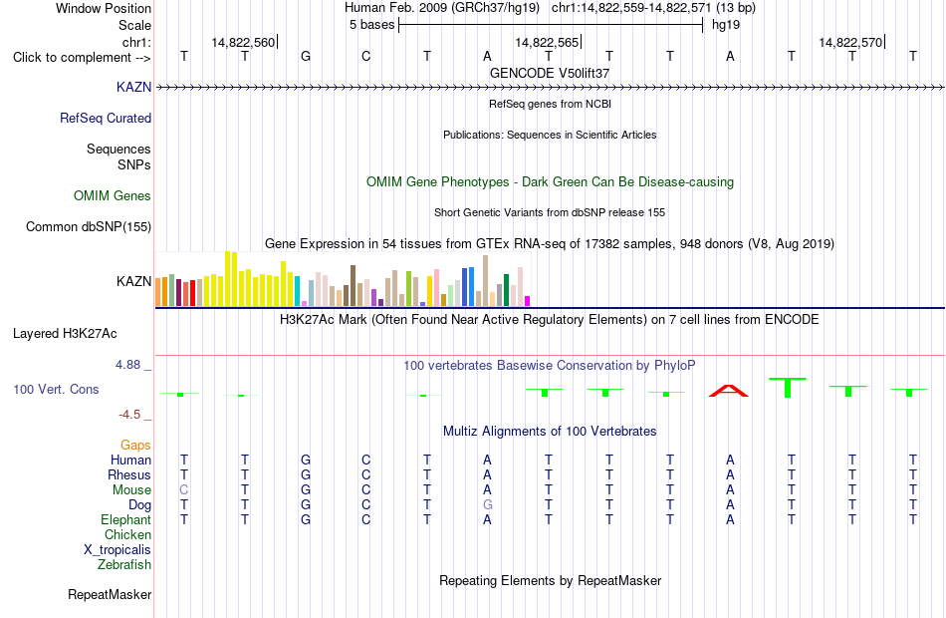Image resolution: width=946 pixels, height=618 pixels.
Task: Click the 'chr1:' ruler label
Action: (136, 42)
